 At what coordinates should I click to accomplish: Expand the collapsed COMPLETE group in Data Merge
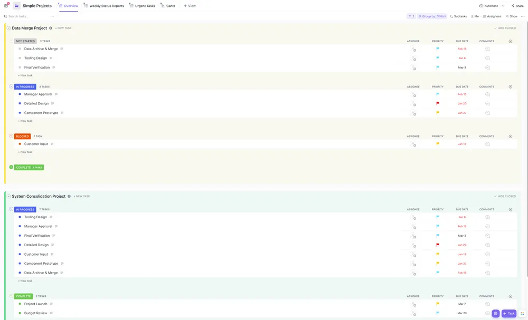(11, 167)
